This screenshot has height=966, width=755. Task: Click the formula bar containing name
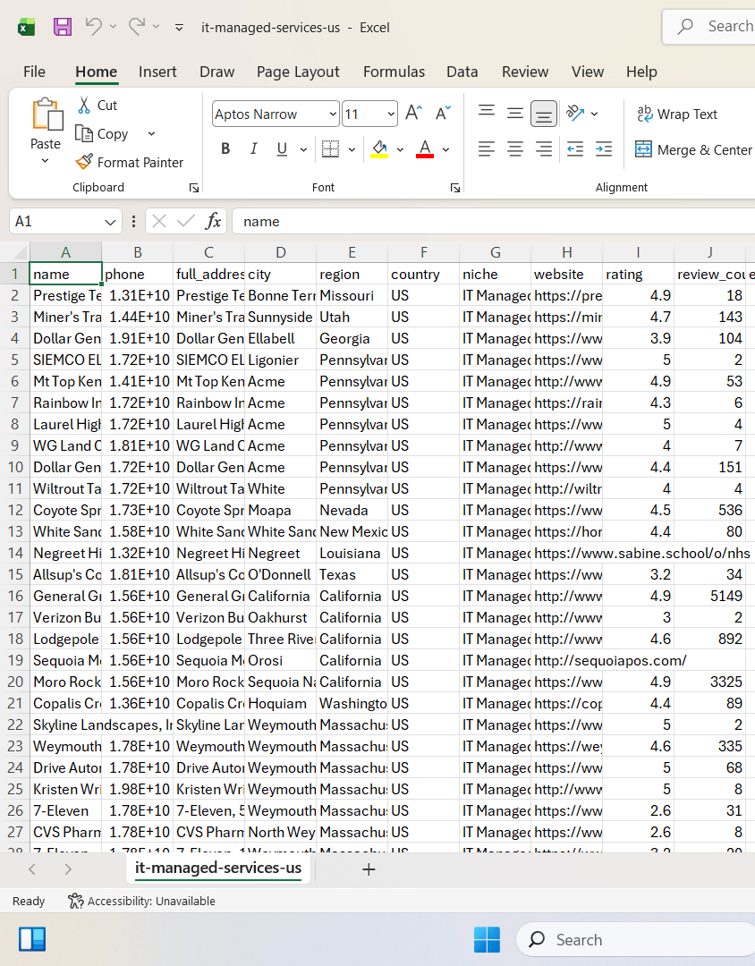click(x=493, y=221)
